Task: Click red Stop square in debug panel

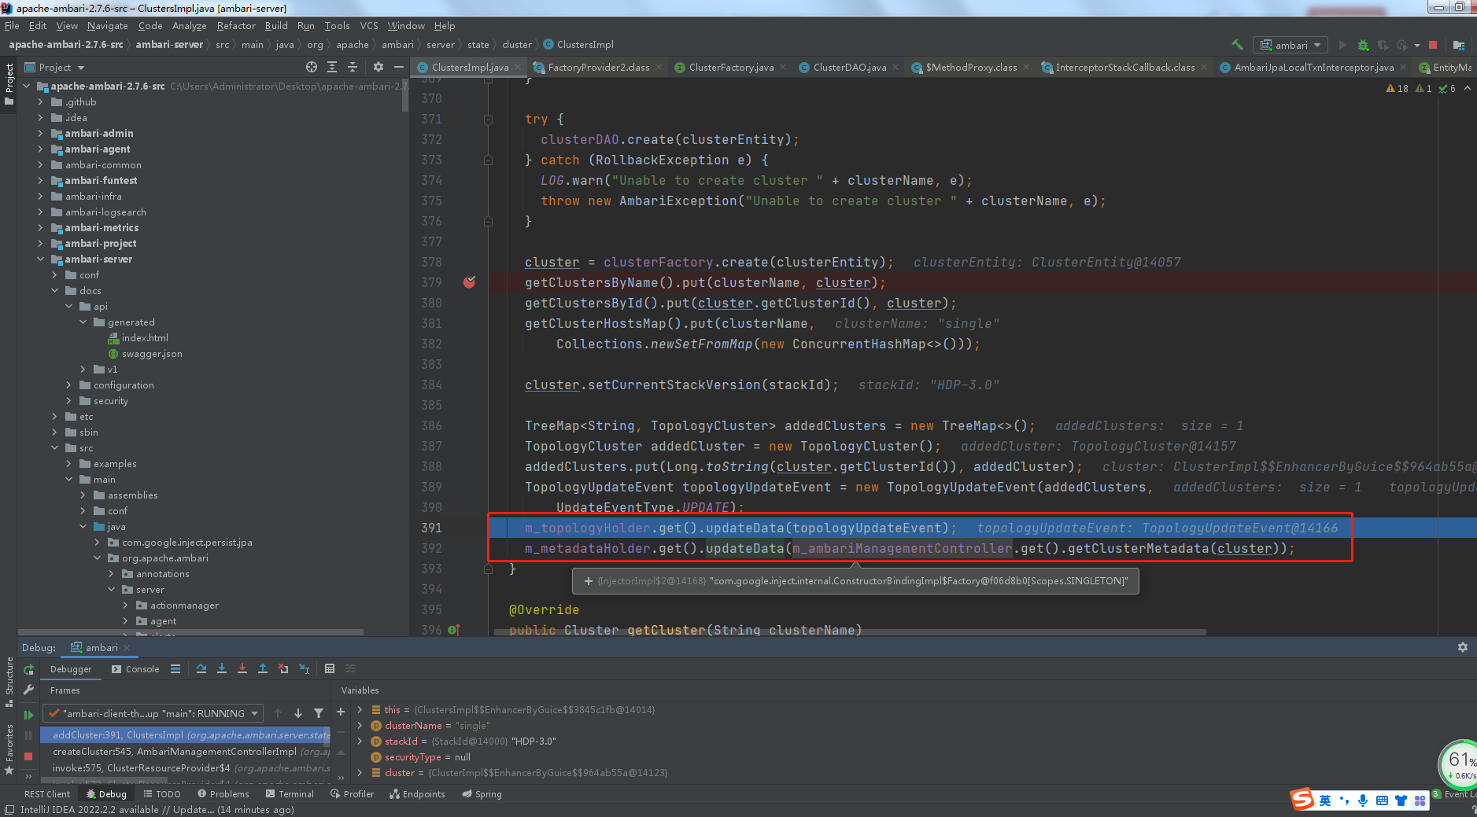Action: tap(28, 756)
